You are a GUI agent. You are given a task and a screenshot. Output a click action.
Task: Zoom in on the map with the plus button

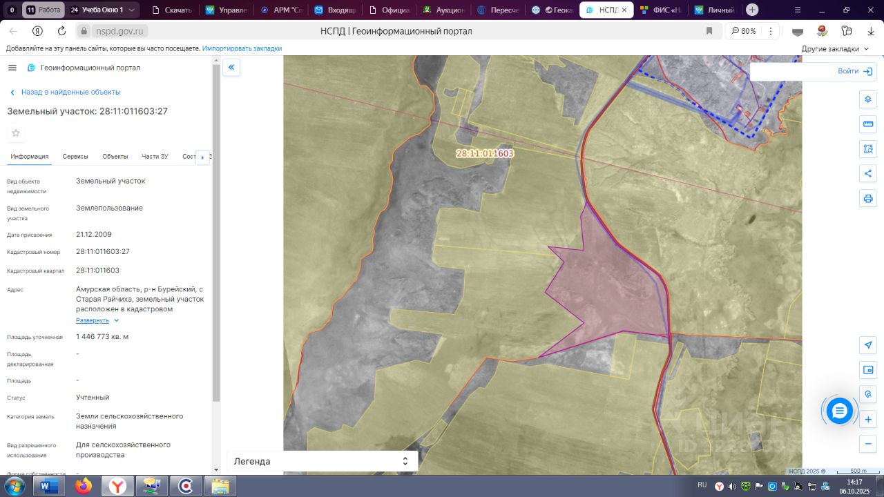coord(868,419)
